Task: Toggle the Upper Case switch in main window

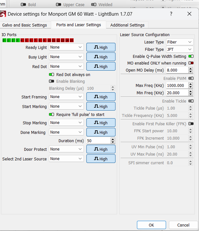Action: (59, 4)
